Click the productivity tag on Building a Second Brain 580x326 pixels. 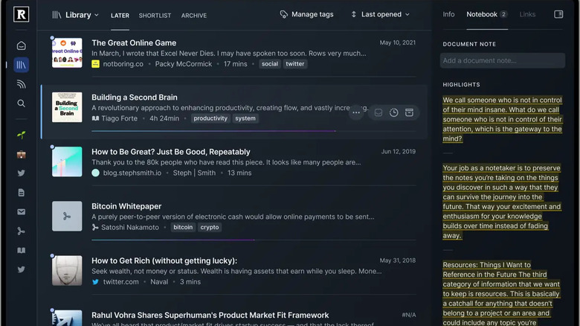(210, 118)
